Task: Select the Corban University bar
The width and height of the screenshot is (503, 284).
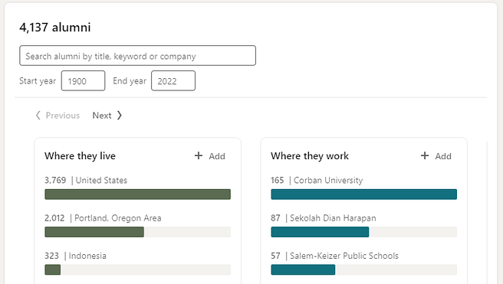Action: point(363,194)
